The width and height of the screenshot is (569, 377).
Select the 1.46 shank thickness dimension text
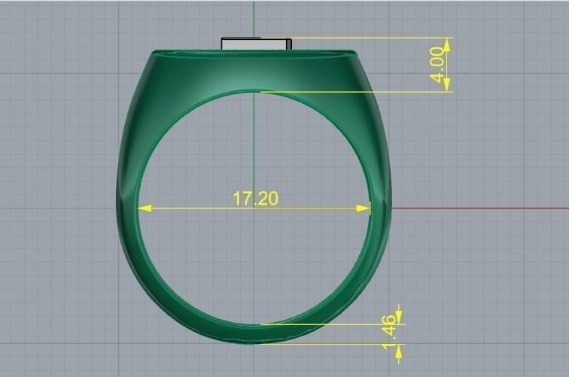[388, 333]
